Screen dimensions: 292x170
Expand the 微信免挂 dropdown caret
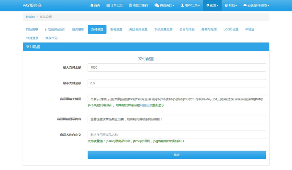pyautogui.click(x=174, y=6)
